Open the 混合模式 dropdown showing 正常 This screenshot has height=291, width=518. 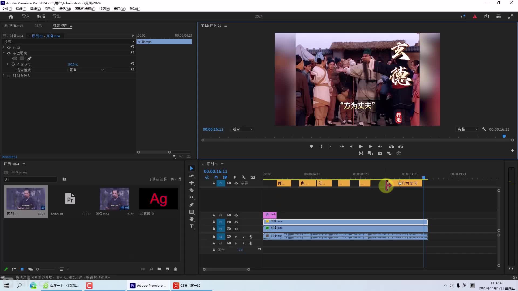pyautogui.click(x=86, y=70)
